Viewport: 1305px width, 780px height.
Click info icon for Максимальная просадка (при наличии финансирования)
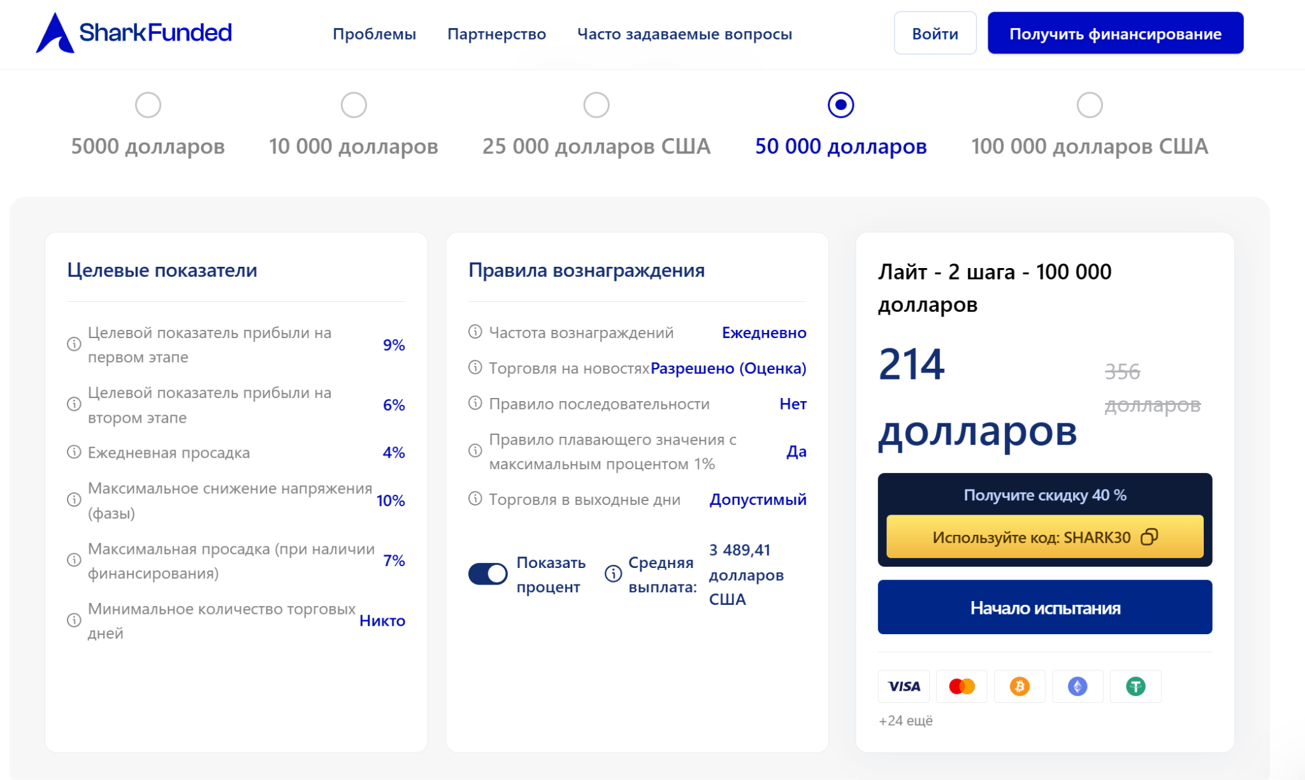75,560
